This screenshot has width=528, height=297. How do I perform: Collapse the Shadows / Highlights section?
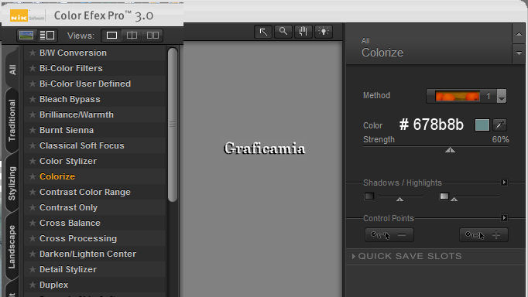coord(504,183)
